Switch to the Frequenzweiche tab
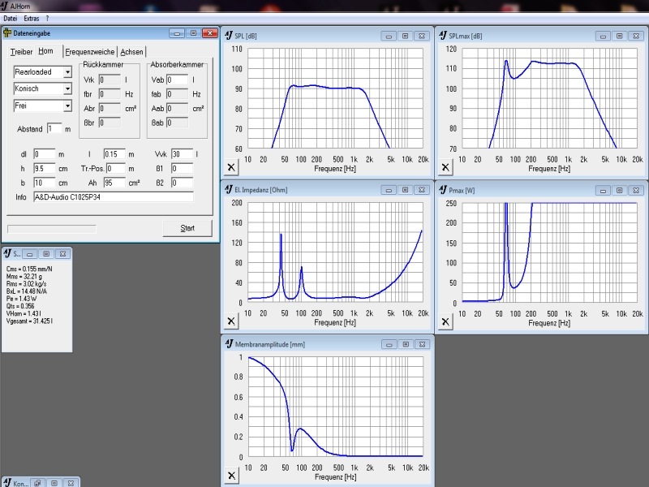 point(90,52)
